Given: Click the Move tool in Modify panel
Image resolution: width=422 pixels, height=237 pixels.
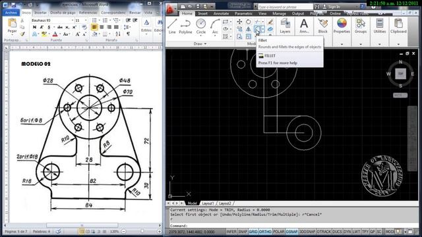Looking at the screenshot, I should click(239, 22).
